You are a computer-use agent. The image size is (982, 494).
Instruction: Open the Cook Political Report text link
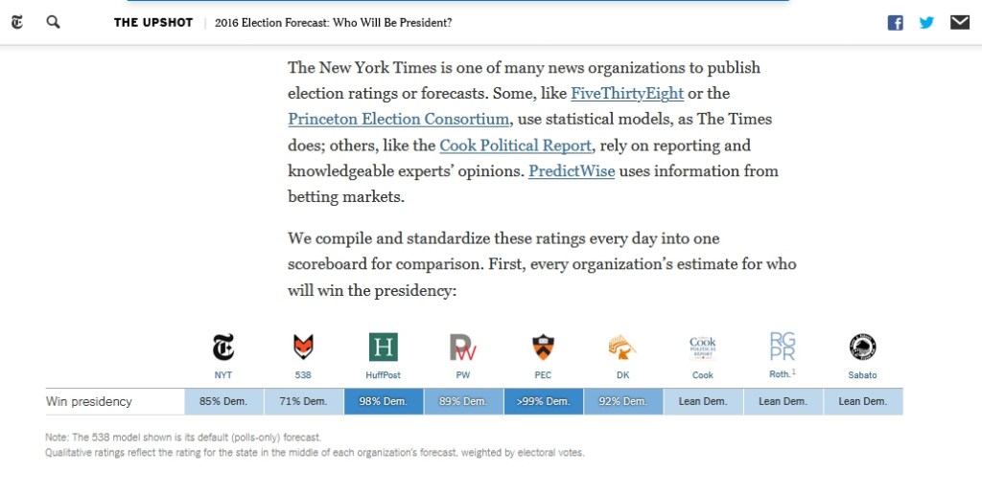tap(515, 146)
